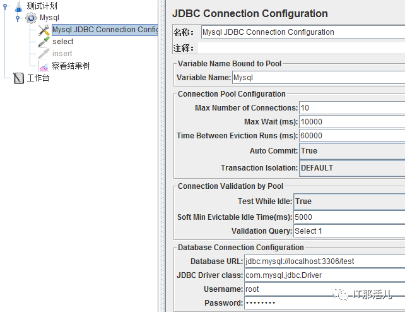Click the Mysql thread group gear icon
The image size is (405, 312).
(31, 18)
